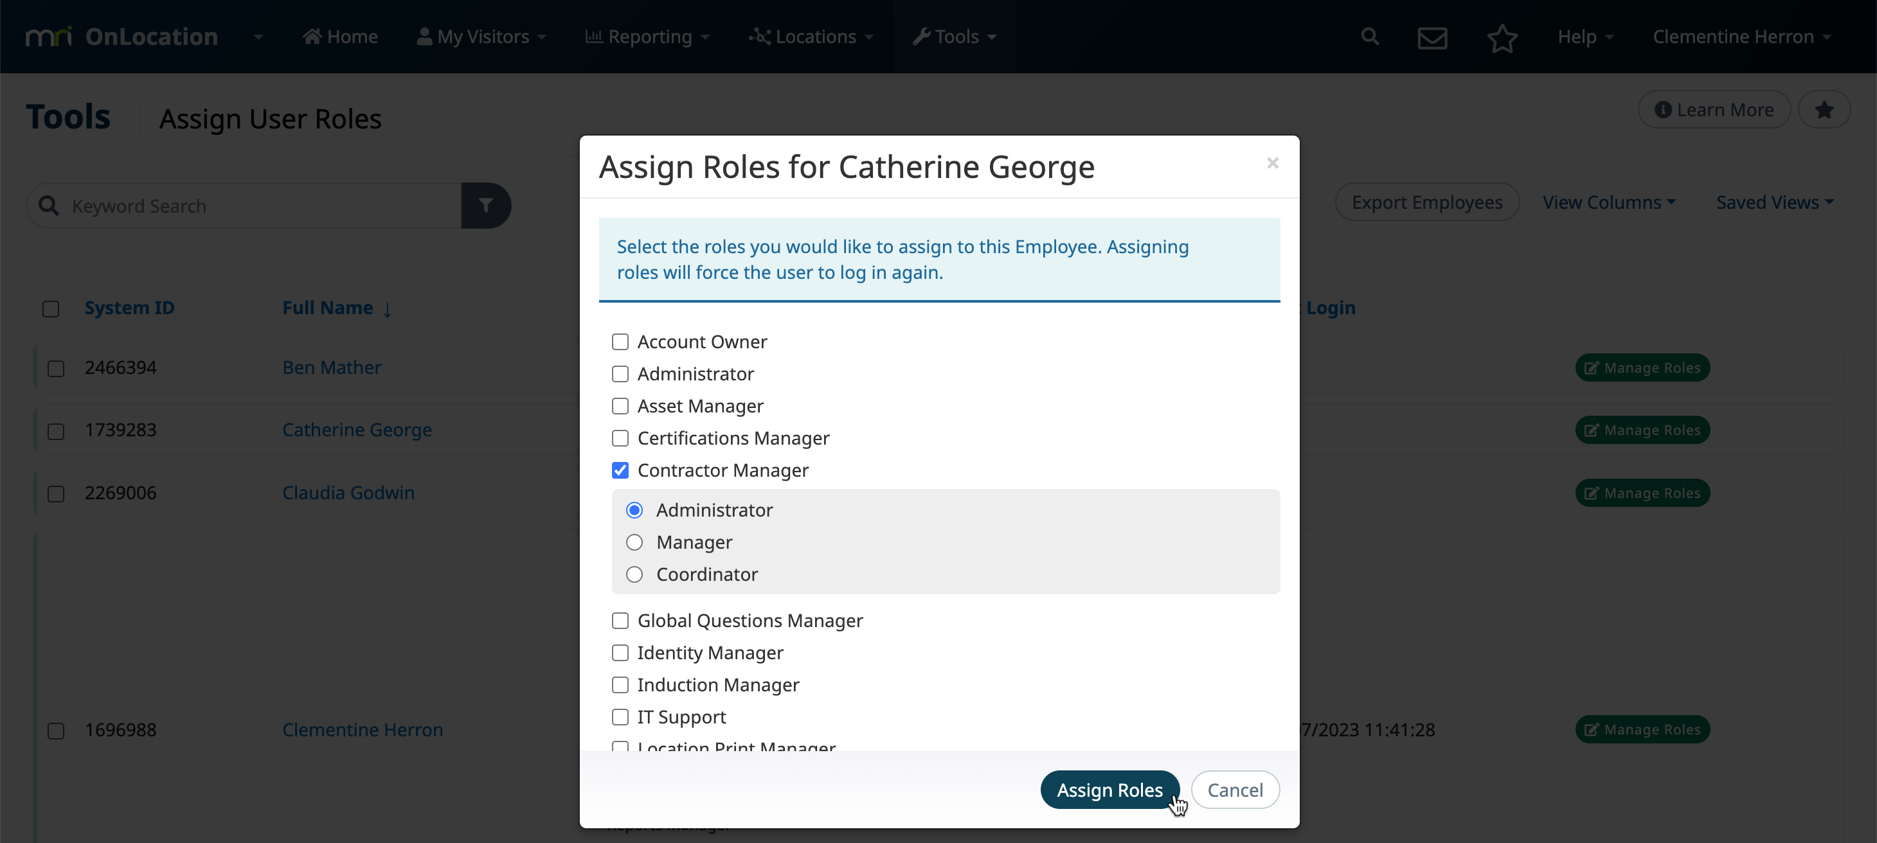Click Manage Roles for Ben Mather
1877x843 pixels.
[1642, 368]
